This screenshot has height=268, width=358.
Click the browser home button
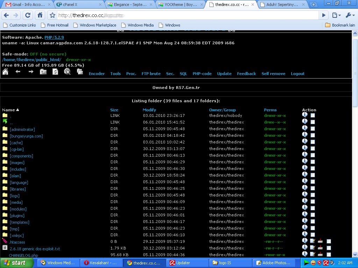point(40,15)
